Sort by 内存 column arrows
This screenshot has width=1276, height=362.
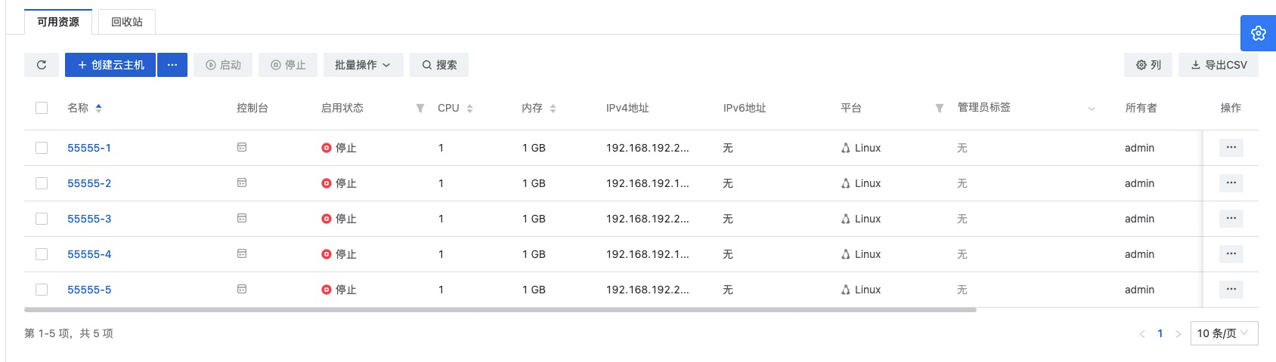[553, 109]
